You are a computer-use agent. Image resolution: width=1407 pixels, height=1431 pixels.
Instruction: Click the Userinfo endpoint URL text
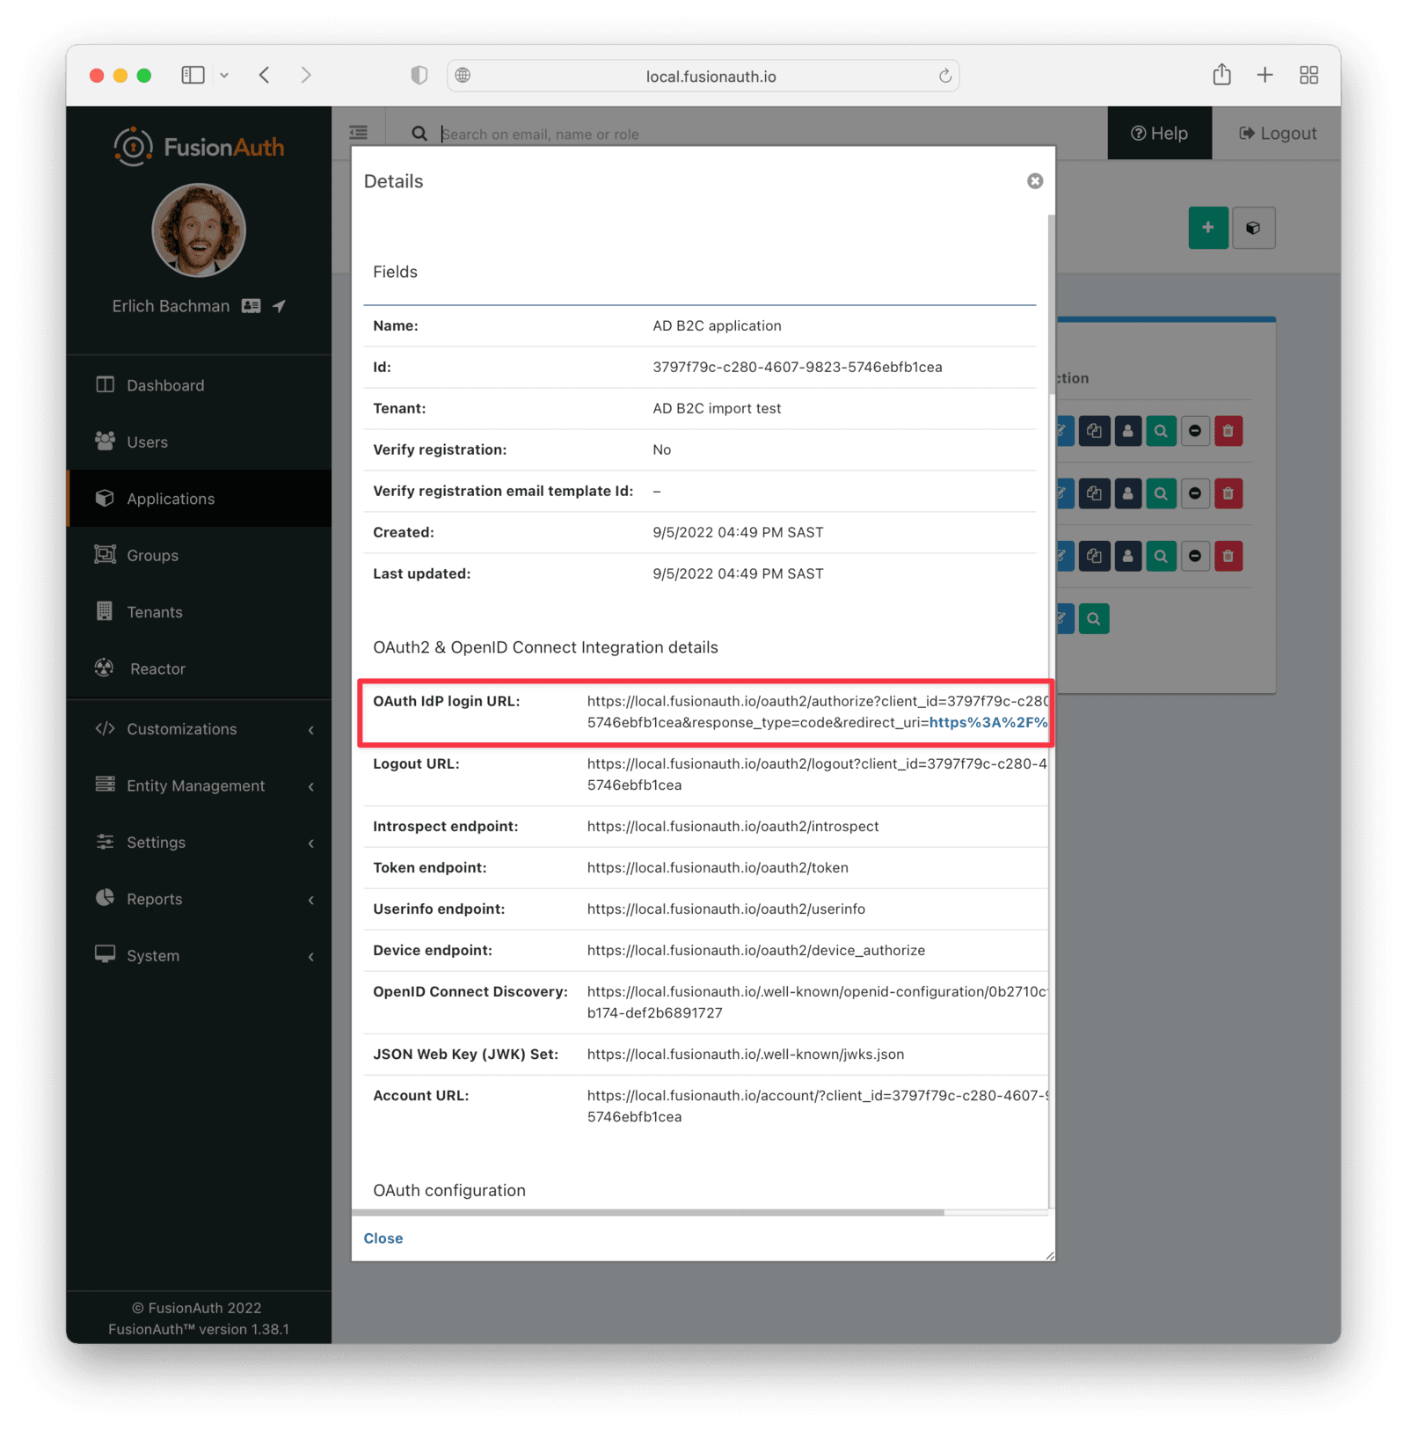(726, 909)
